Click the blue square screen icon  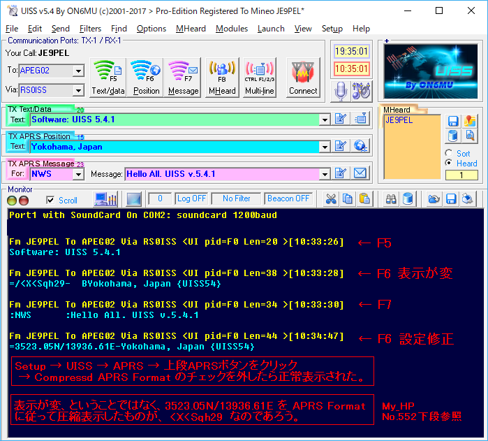[x=134, y=199]
